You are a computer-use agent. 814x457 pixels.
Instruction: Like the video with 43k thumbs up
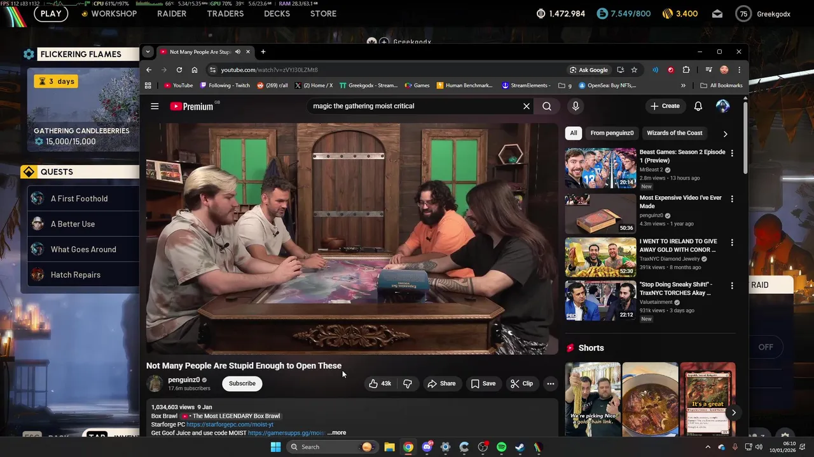click(x=380, y=383)
